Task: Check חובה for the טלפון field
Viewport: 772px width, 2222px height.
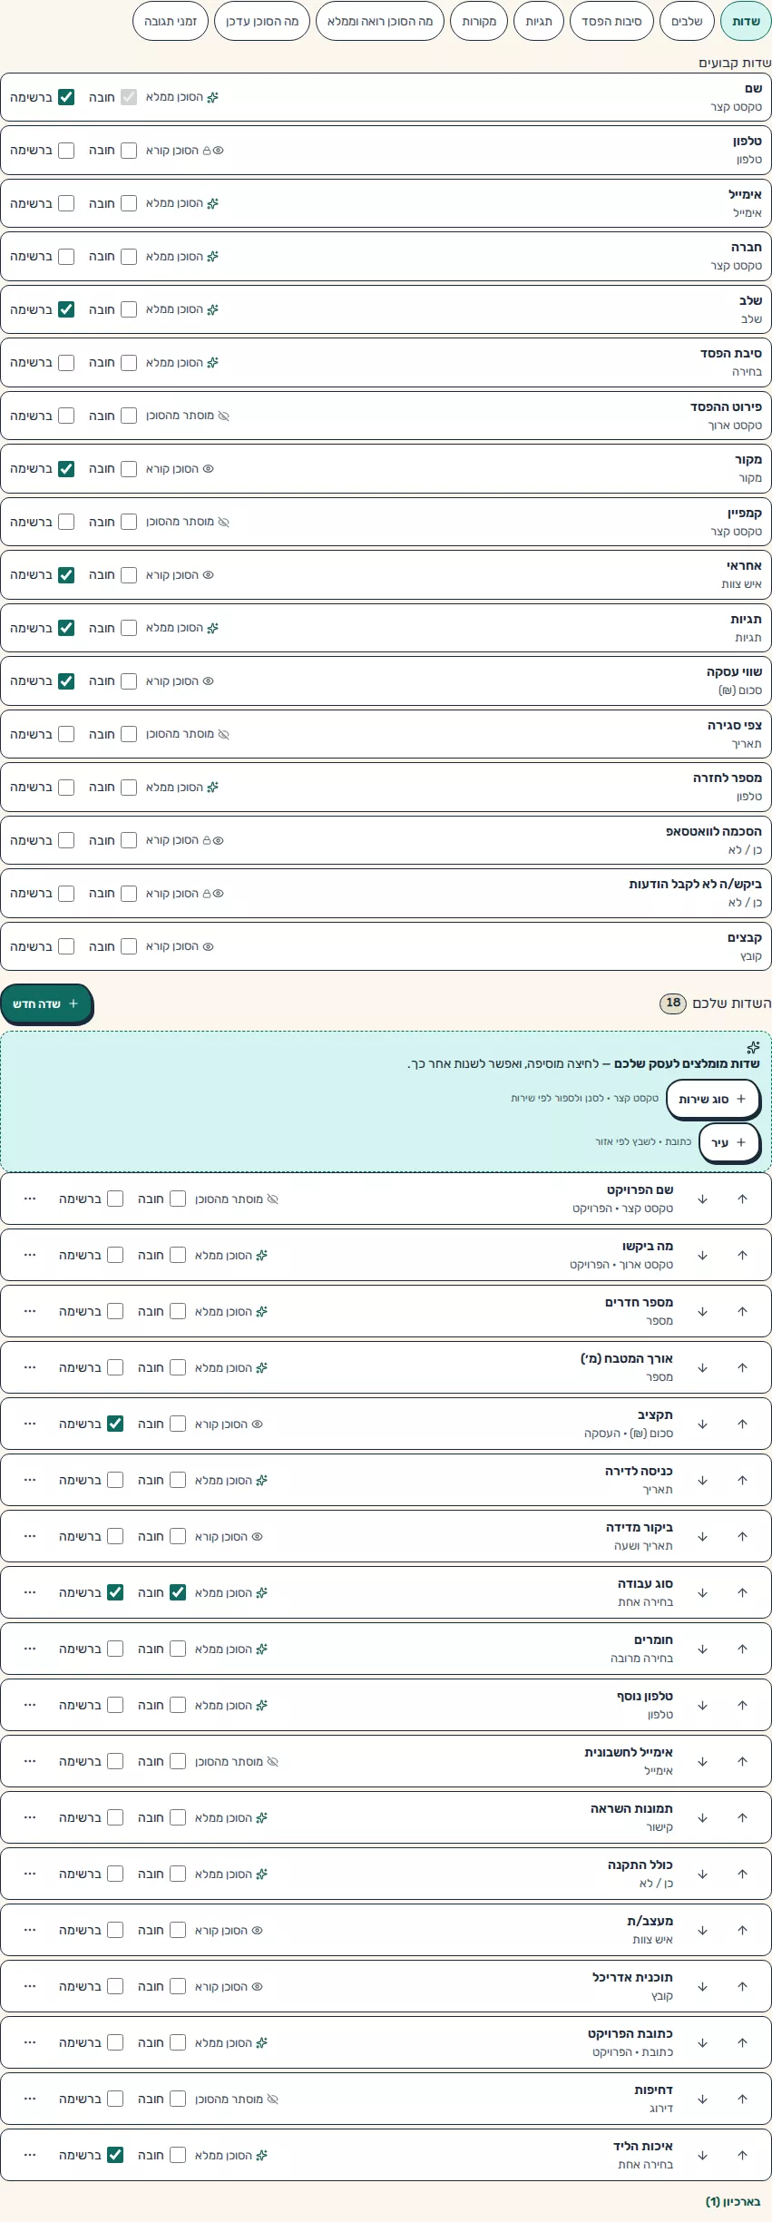Action: coord(129,151)
